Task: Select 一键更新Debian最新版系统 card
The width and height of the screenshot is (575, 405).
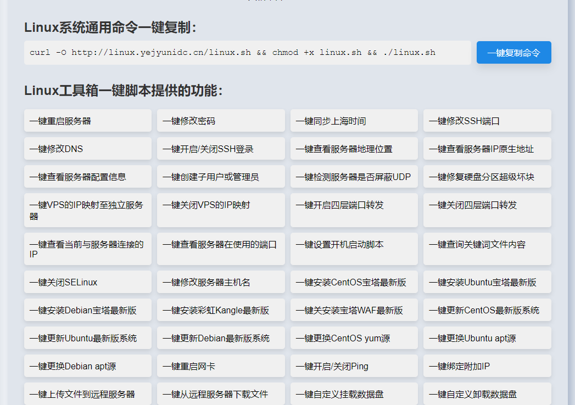Action: [x=221, y=338]
